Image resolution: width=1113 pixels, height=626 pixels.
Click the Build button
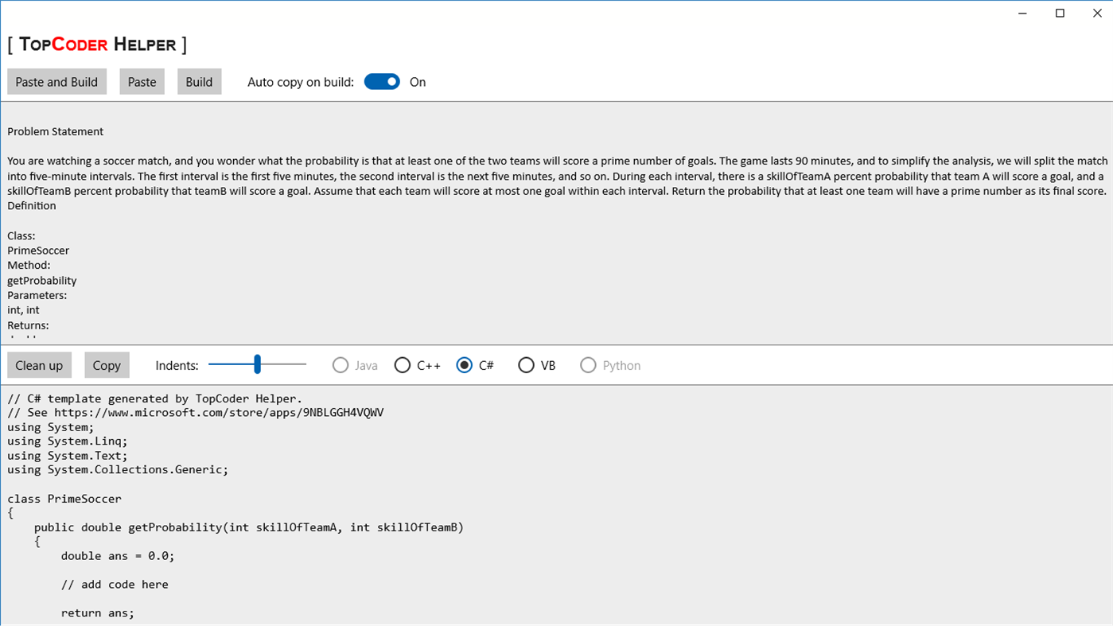coord(199,82)
